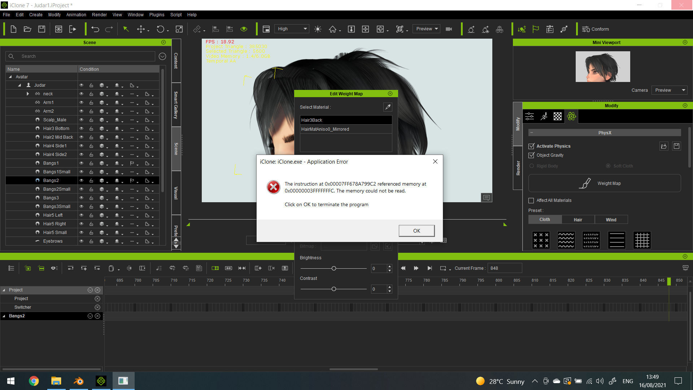
Task: Click the New Project icon in toolbar
Action: tap(13, 29)
